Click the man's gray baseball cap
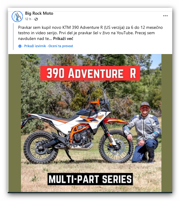The image size is (180, 201). tap(145, 105)
